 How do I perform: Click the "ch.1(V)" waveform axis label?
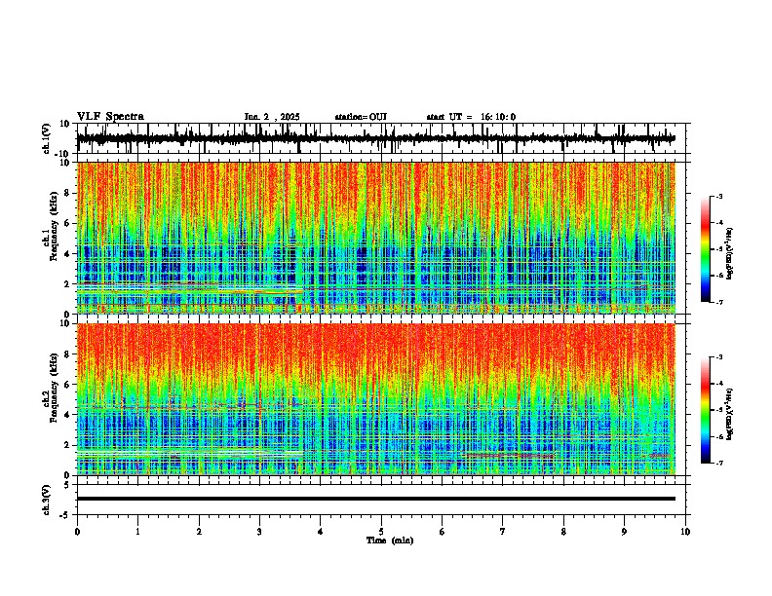click(47, 138)
